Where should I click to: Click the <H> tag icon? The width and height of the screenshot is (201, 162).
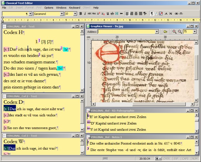click(x=176, y=14)
